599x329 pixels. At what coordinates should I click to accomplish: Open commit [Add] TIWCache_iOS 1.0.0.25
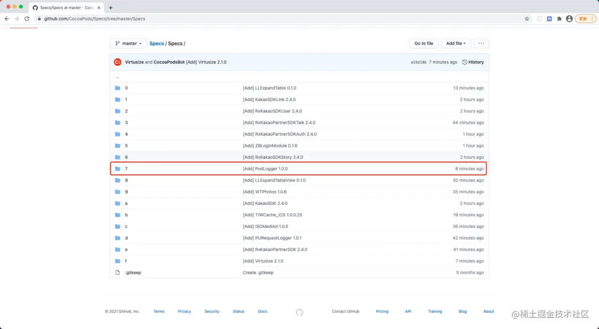pyautogui.click(x=272, y=215)
